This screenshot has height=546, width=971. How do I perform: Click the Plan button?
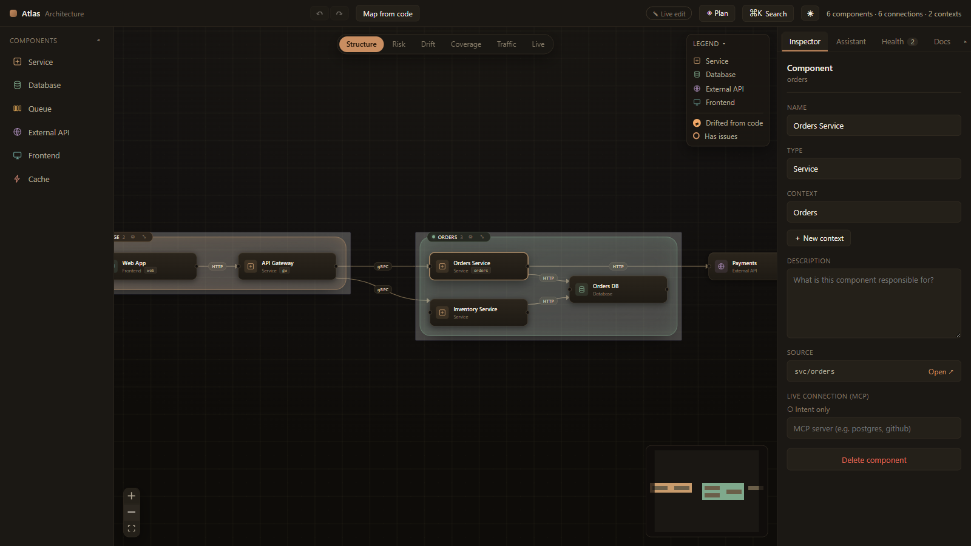pyautogui.click(x=717, y=13)
